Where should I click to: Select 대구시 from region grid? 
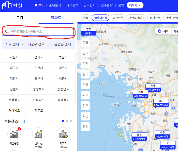(x=14, y=68)
